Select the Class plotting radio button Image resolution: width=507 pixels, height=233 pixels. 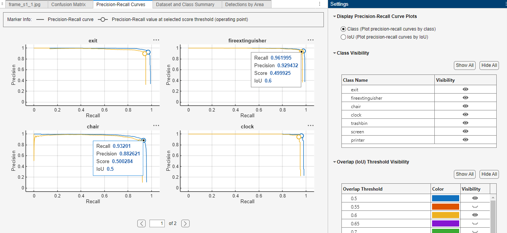(x=343, y=29)
